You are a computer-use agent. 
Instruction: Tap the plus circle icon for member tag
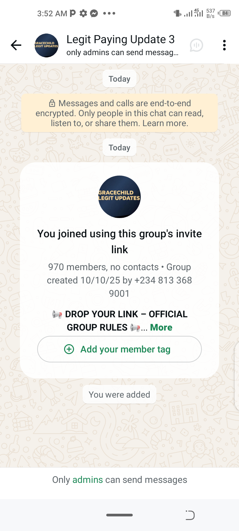[x=69, y=349]
